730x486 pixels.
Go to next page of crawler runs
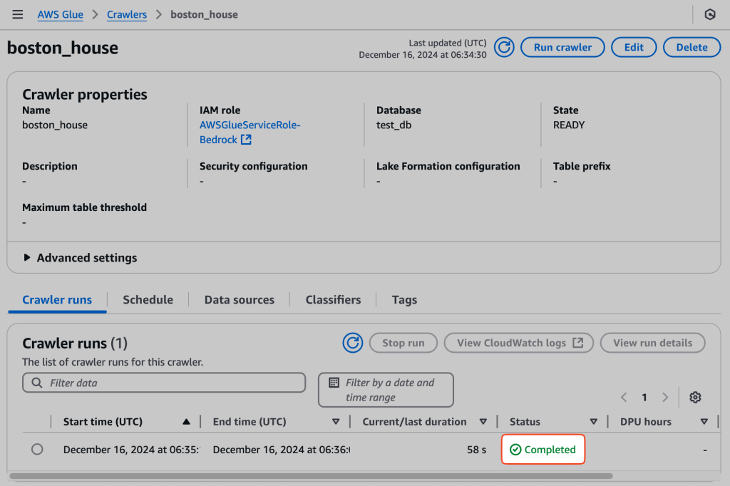click(665, 397)
